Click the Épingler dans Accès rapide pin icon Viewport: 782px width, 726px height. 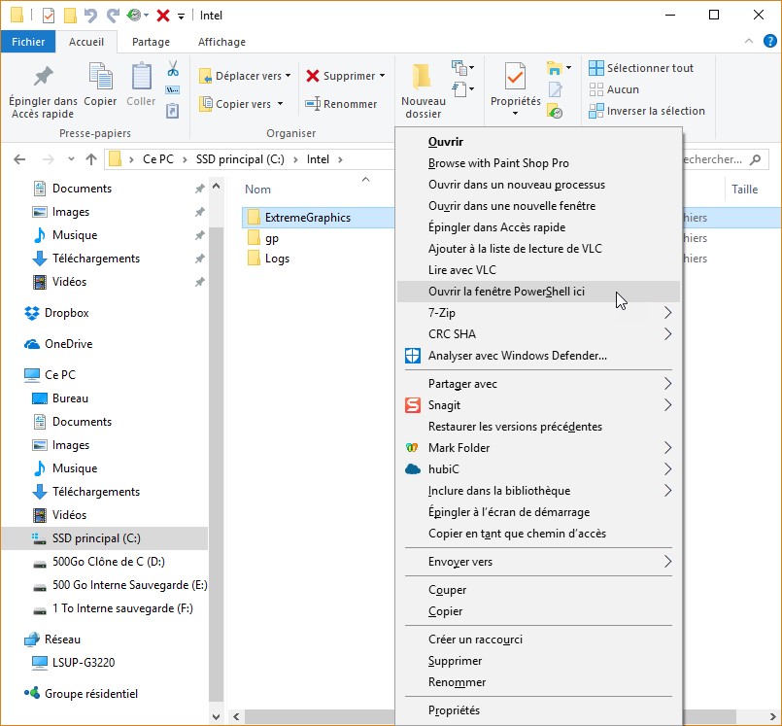click(x=43, y=77)
